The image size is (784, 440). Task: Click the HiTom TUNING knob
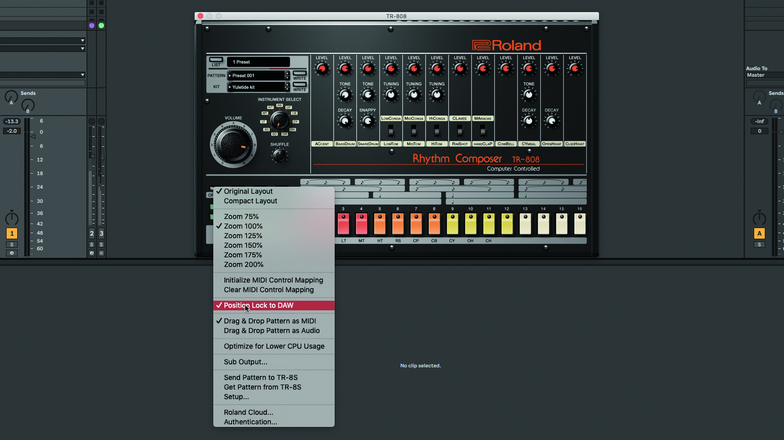(x=437, y=94)
